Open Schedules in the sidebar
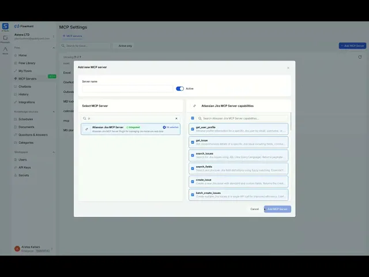369x277 pixels. (x=25, y=119)
